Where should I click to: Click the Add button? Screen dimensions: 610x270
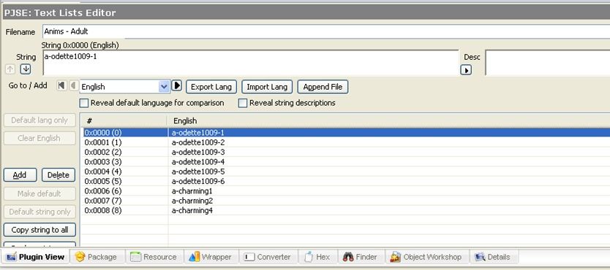point(20,175)
